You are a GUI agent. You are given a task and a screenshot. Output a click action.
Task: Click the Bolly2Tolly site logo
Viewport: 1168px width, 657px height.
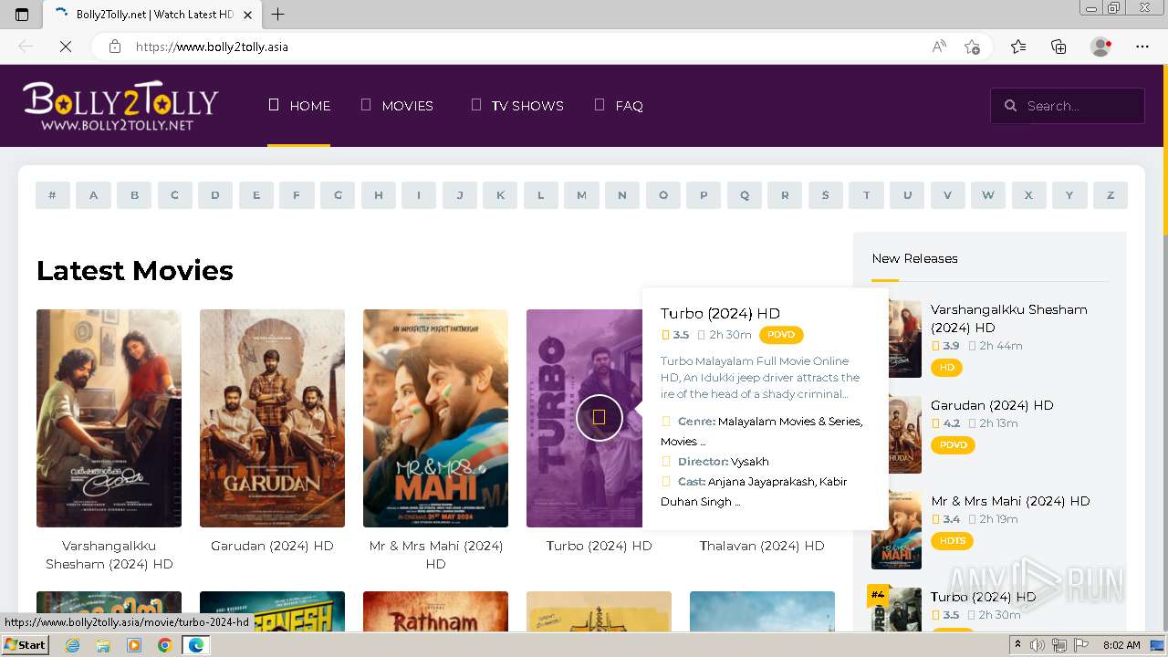pyautogui.click(x=120, y=106)
